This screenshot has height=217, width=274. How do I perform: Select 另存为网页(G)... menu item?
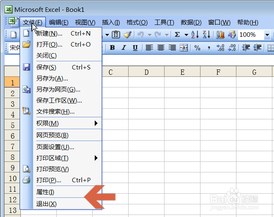(61, 89)
